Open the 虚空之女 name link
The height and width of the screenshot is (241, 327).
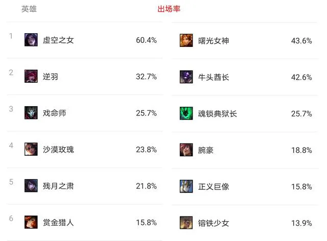point(58,40)
